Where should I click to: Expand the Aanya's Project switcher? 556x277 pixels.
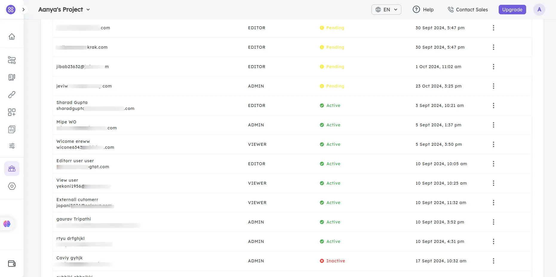coord(64,9)
